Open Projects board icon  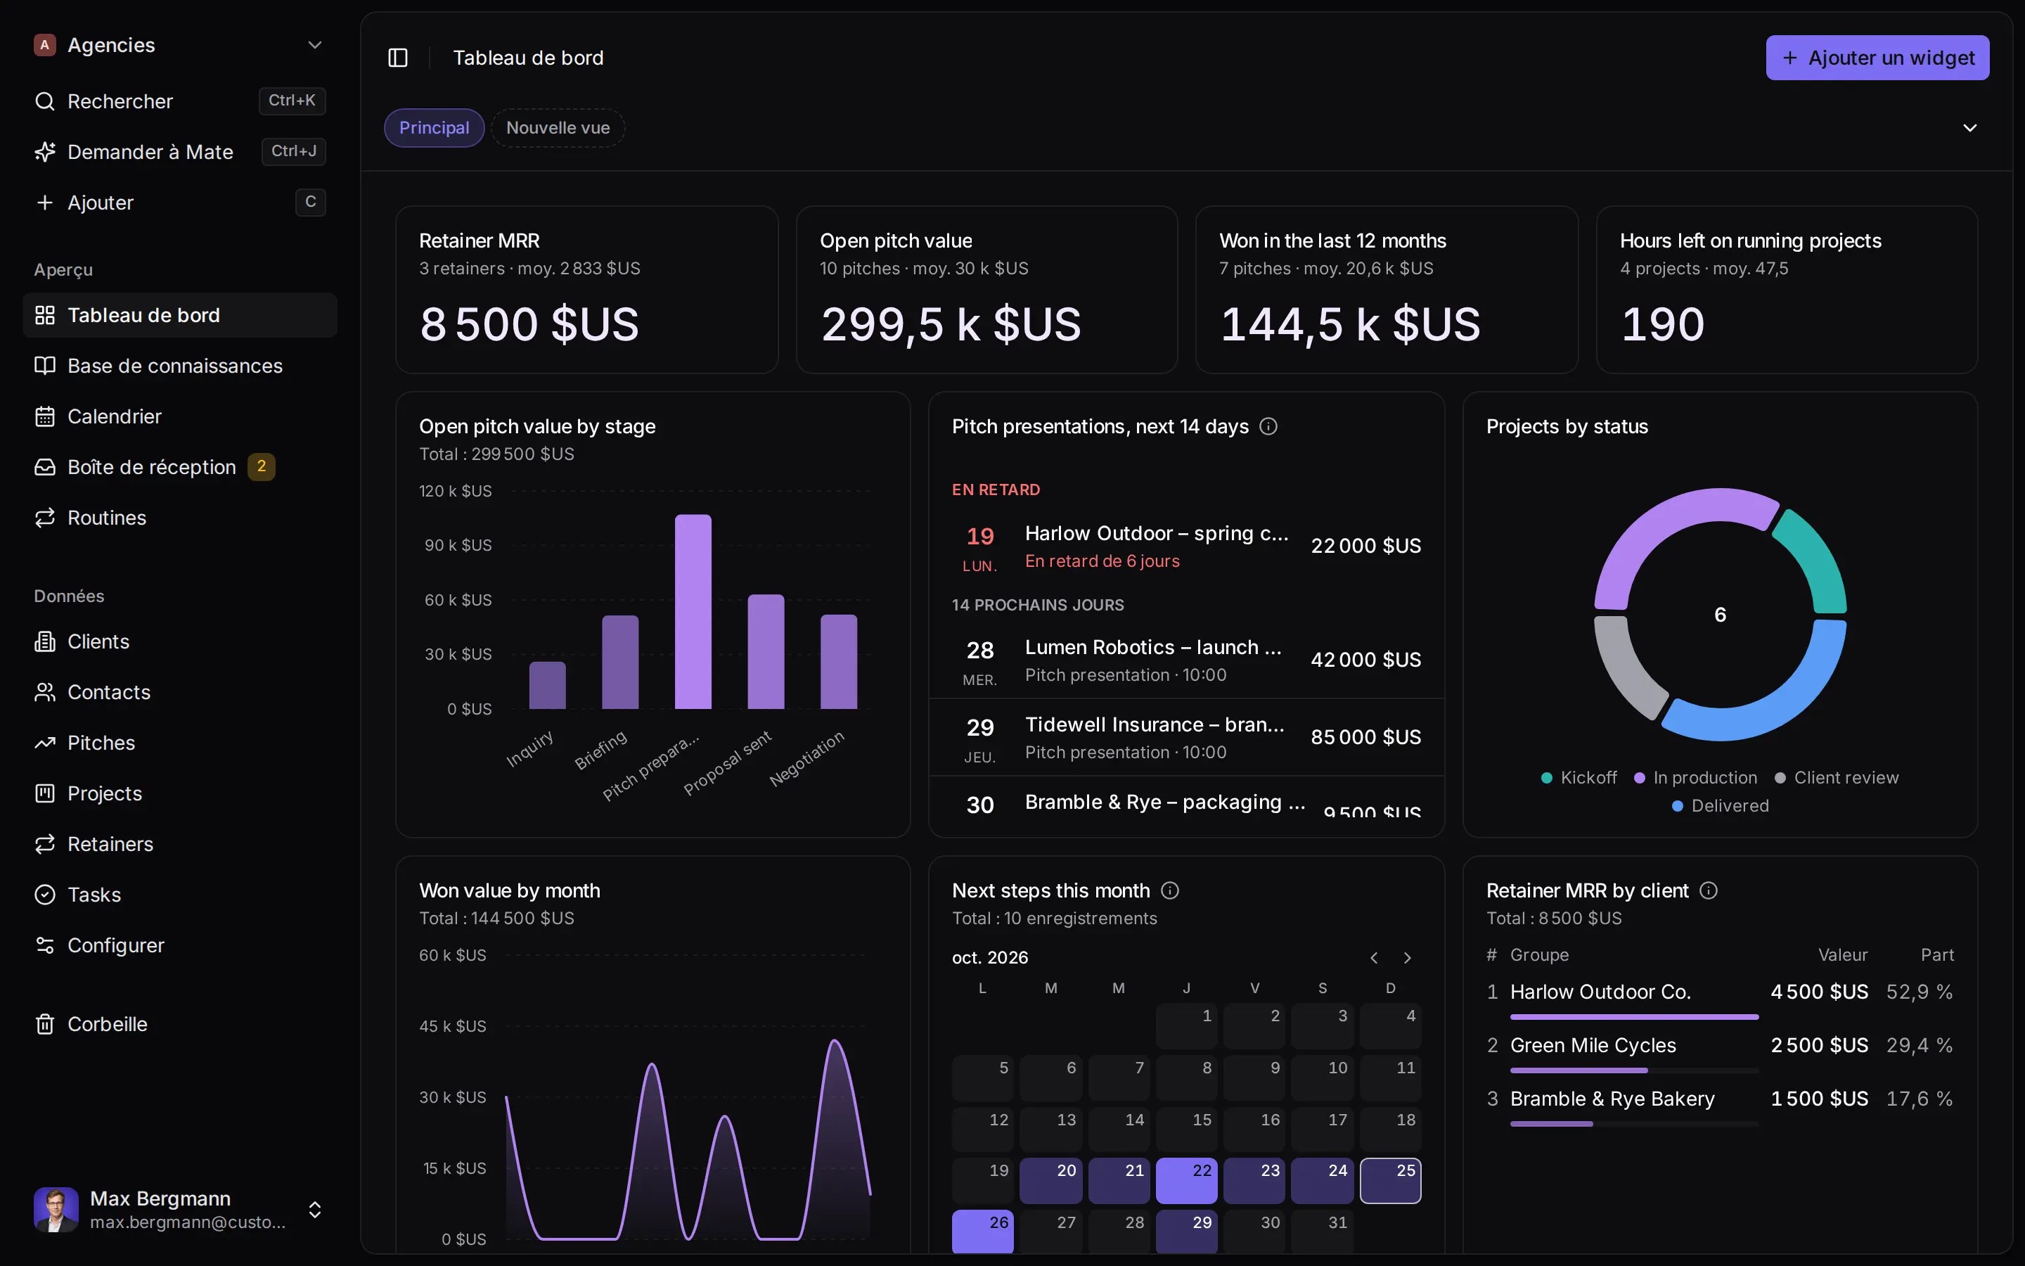click(x=44, y=794)
